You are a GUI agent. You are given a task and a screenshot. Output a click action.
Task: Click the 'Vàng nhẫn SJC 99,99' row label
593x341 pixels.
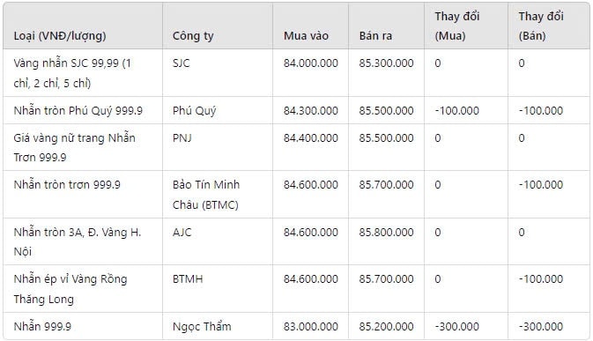(72, 73)
